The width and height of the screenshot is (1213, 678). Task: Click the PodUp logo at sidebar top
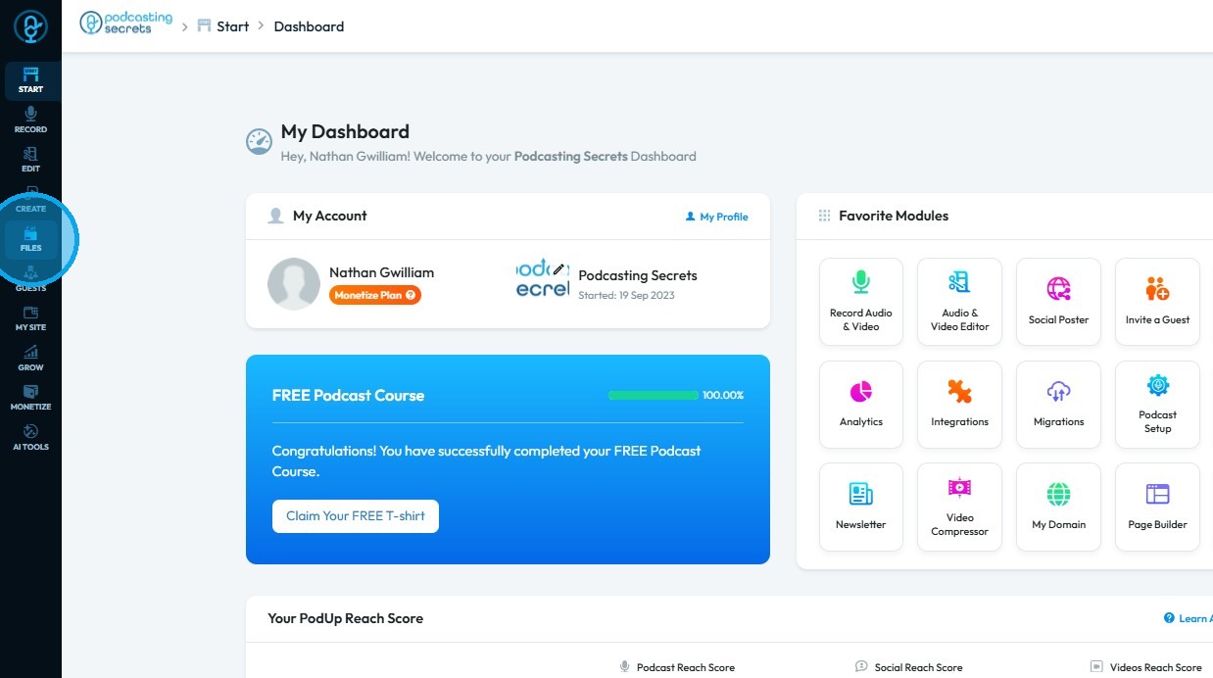(30, 26)
